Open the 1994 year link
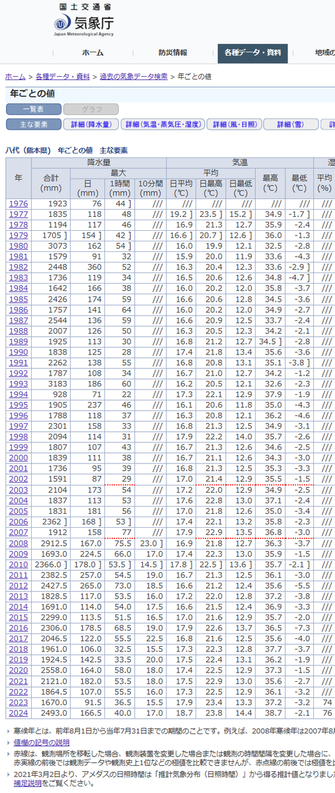Screen dimensions: 335x793 (19, 394)
